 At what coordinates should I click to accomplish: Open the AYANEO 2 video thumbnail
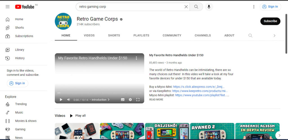coord(212,131)
